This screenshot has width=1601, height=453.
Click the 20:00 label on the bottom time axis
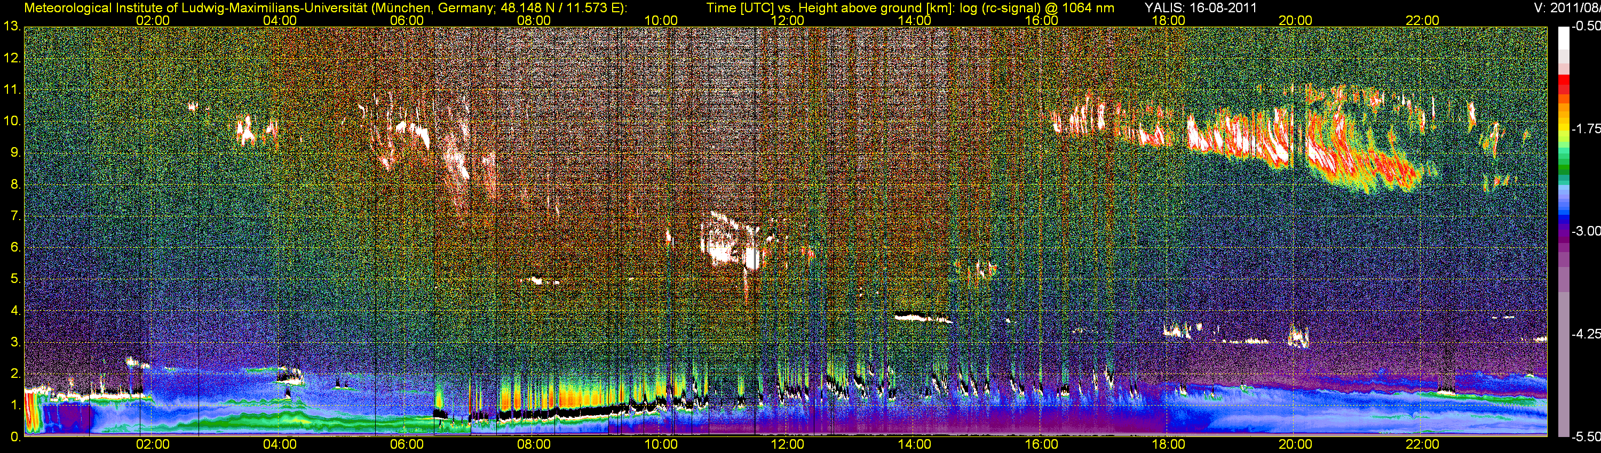[x=1295, y=445]
